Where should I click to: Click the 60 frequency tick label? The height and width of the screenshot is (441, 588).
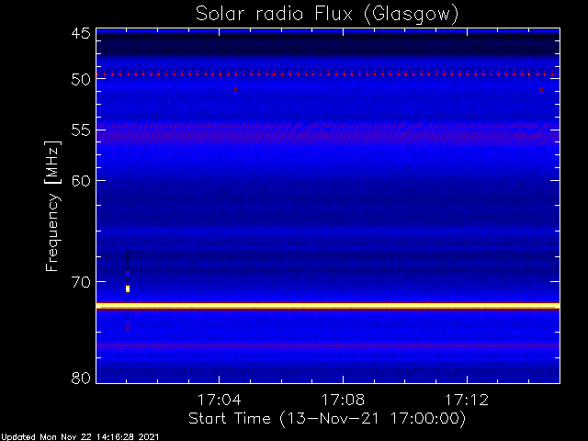[81, 180]
